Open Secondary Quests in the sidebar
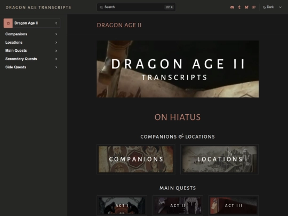This screenshot has height=216, width=288. tap(21, 59)
